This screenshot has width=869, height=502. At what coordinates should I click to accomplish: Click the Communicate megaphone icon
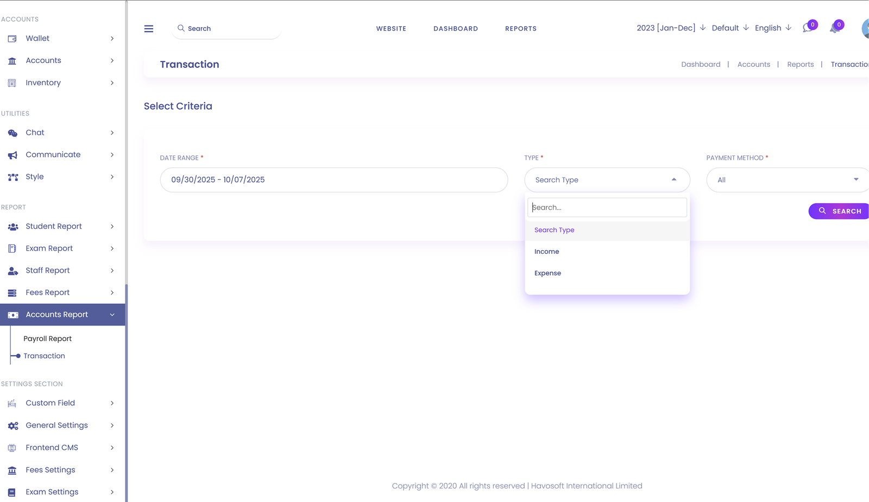pyautogui.click(x=12, y=155)
